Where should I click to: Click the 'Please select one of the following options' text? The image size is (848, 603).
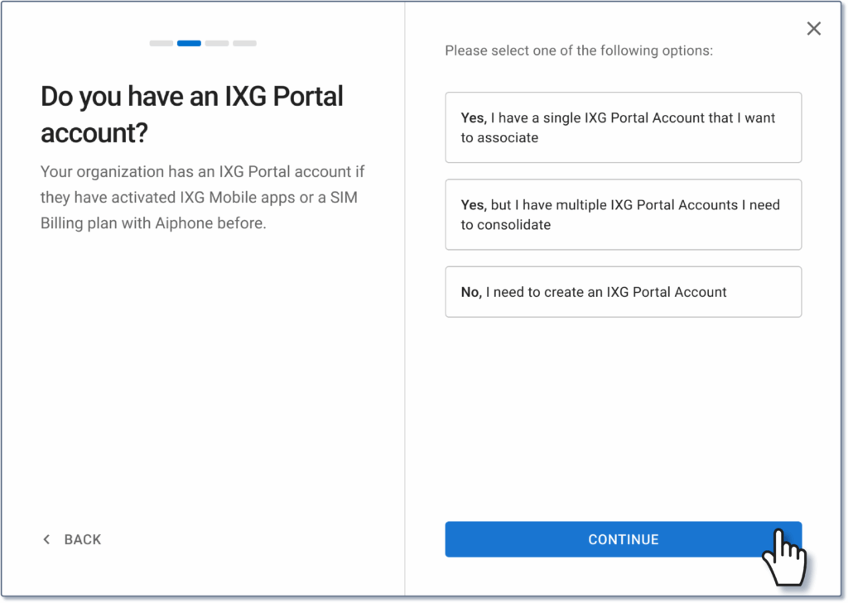coord(579,50)
